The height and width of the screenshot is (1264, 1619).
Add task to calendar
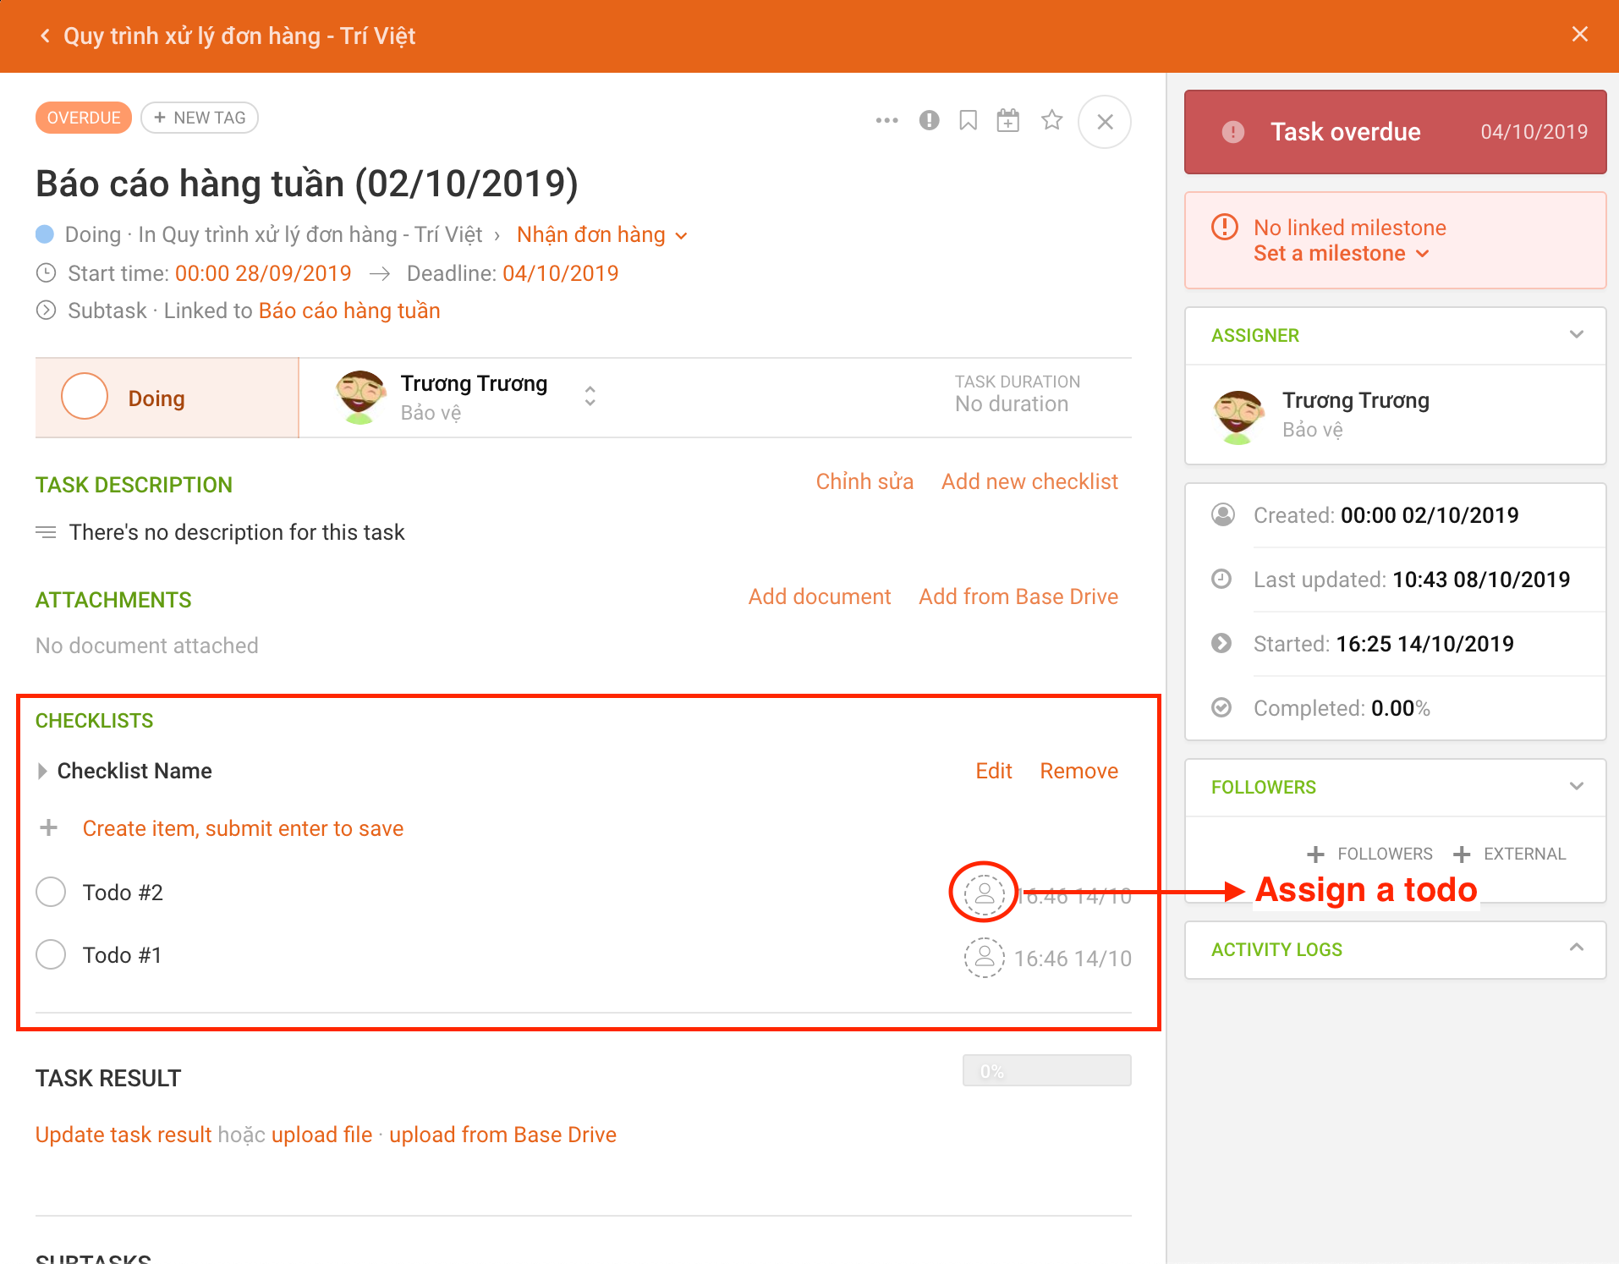(x=1008, y=121)
